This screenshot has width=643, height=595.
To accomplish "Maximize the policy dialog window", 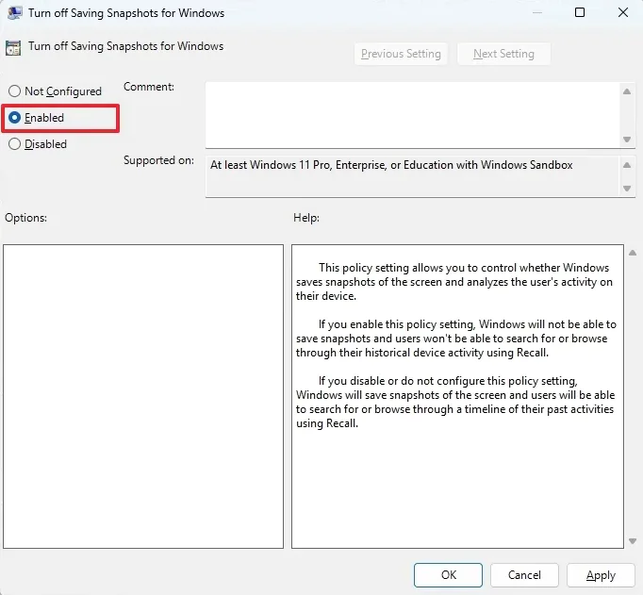I will coord(580,12).
